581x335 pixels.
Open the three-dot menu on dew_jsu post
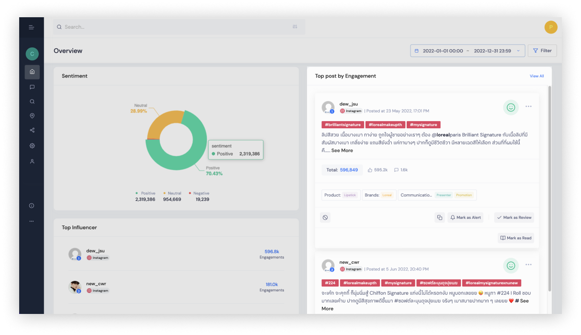528,107
